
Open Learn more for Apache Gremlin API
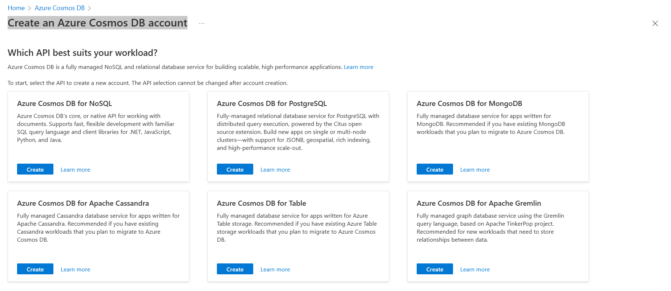click(475, 270)
